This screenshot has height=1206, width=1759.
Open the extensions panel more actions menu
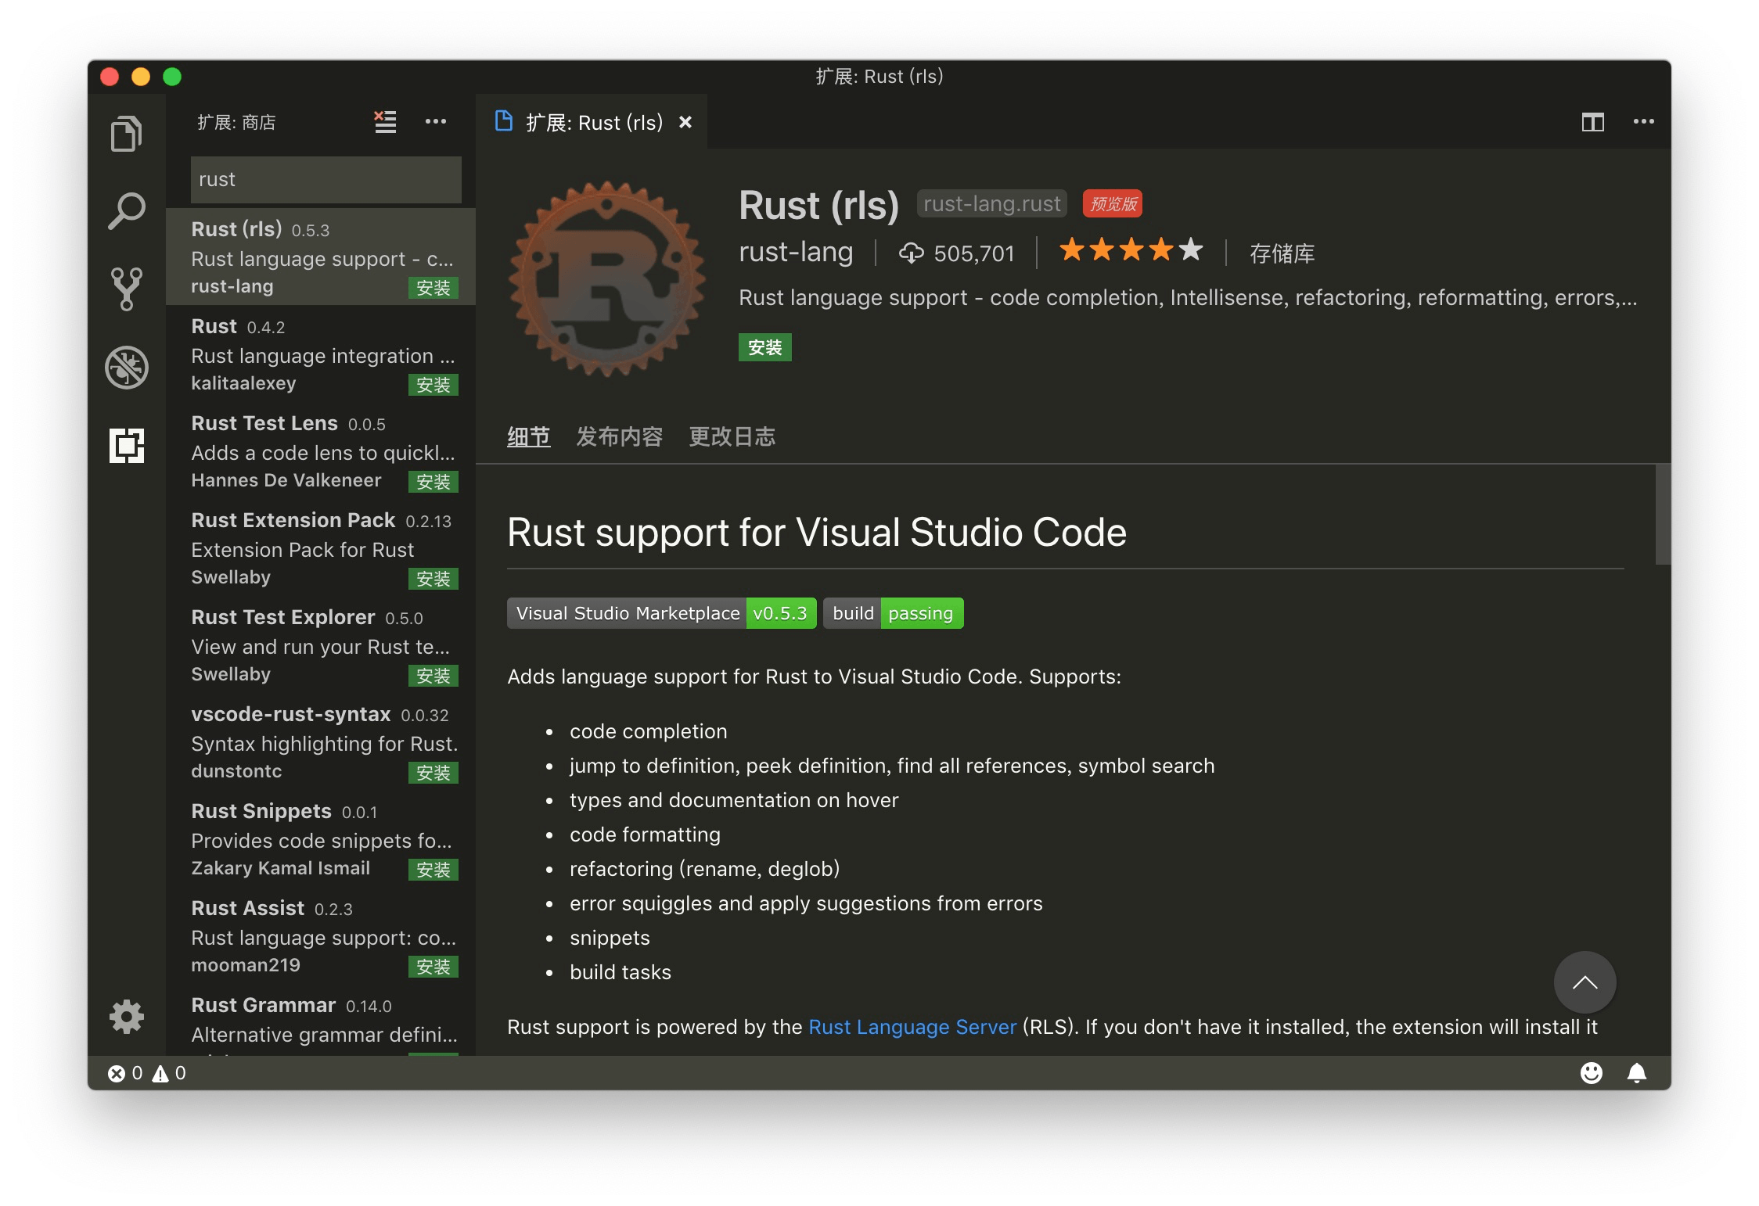[436, 121]
